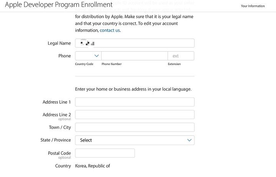The image size is (276, 177).
Task: Click the Phone field label
Action: point(64,56)
